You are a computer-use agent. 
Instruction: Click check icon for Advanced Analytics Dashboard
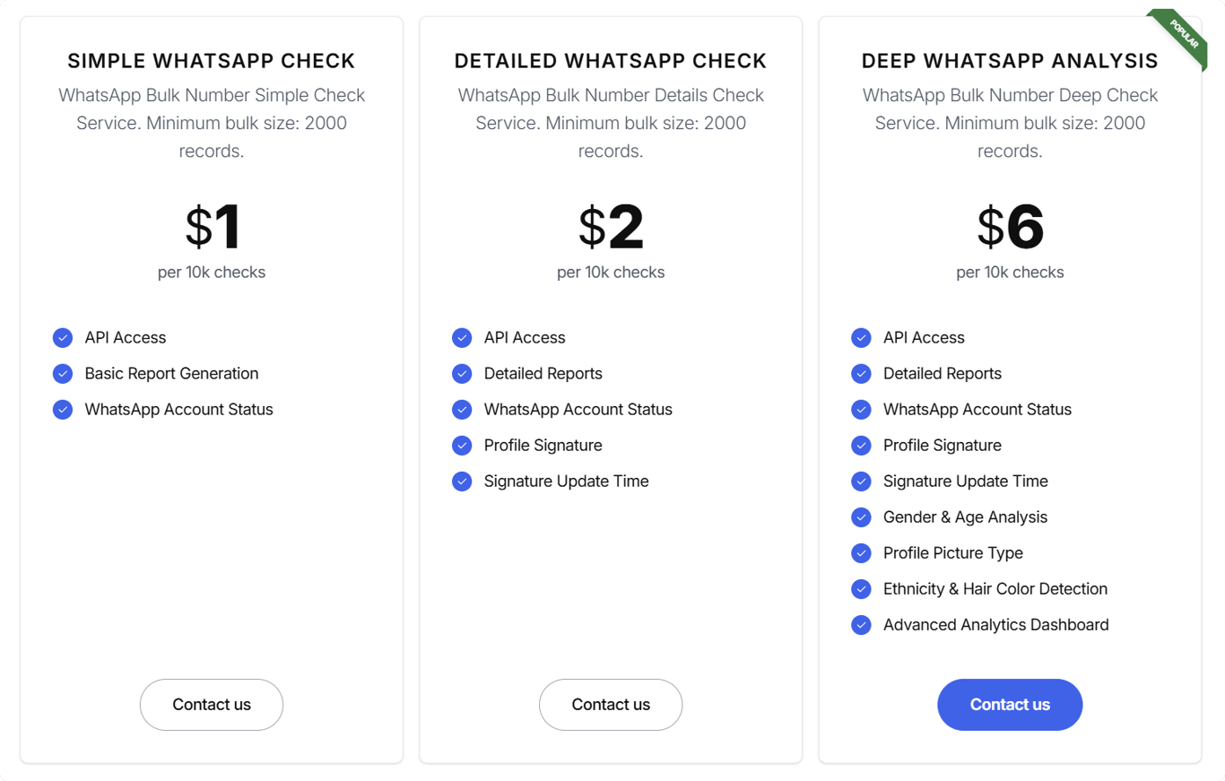coord(861,625)
